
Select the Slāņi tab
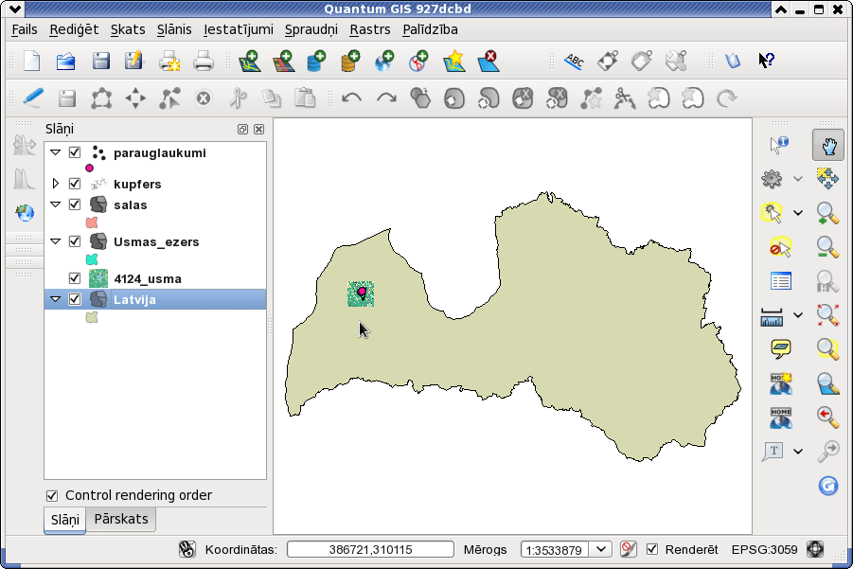[64, 520]
